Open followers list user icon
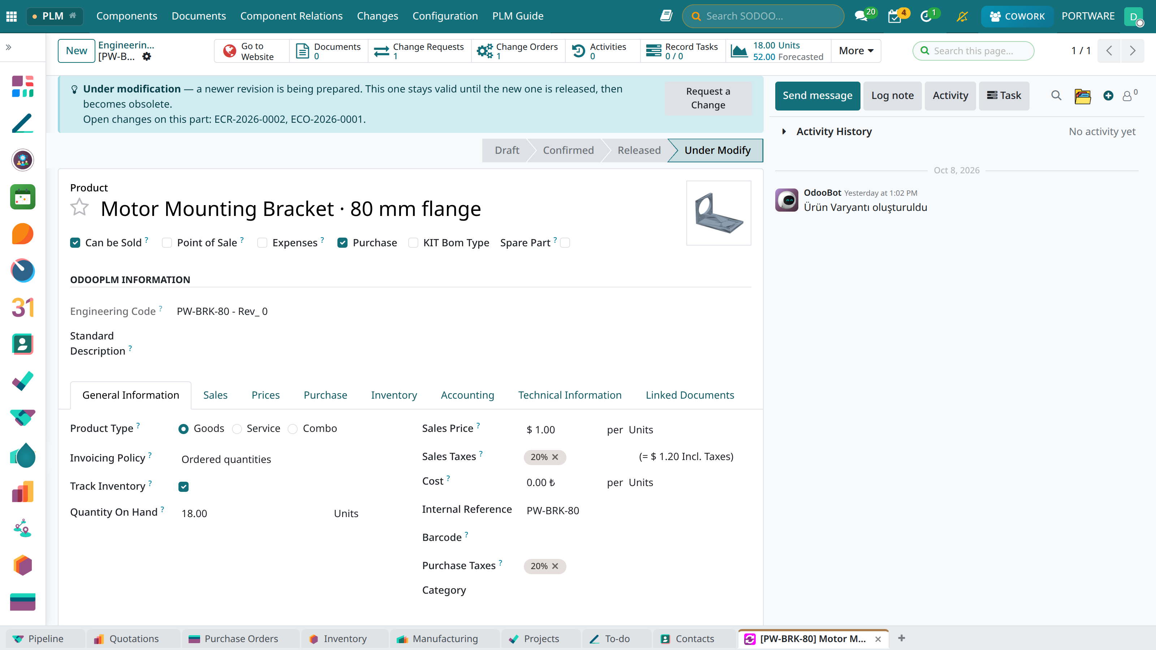1156x650 pixels. coord(1127,96)
